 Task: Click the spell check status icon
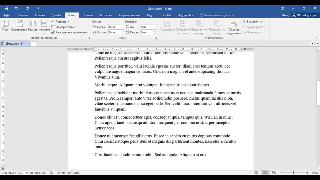[x=52, y=172]
